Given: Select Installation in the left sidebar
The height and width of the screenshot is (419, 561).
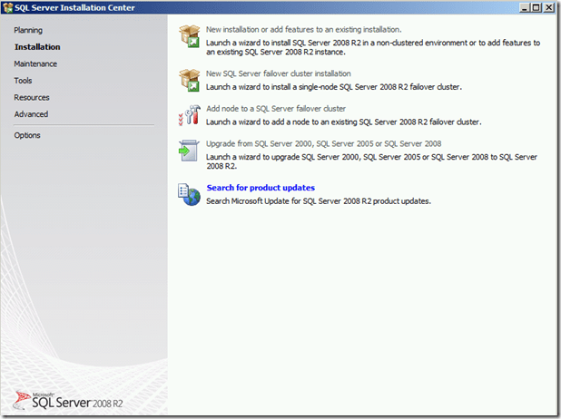Looking at the screenshot, I should [x=37, y=47].
